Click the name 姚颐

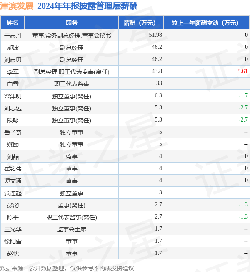click(x=13, y=145)
